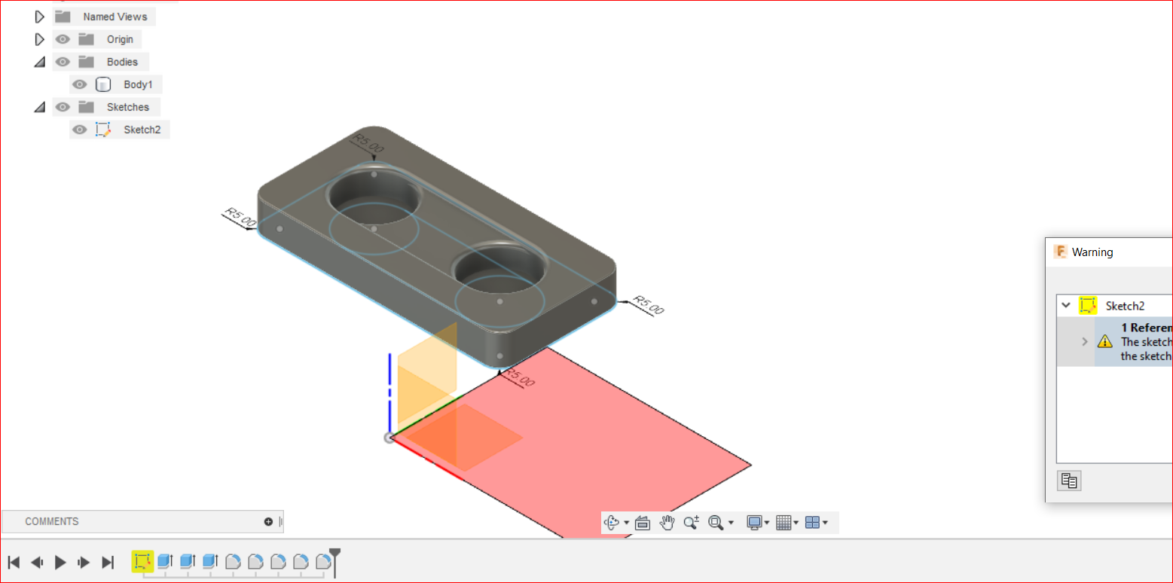Collapse the Sketch2 entry in the Warning panel
The width and height of the screenshot is (1173, 583).
tap(1065, 305)
